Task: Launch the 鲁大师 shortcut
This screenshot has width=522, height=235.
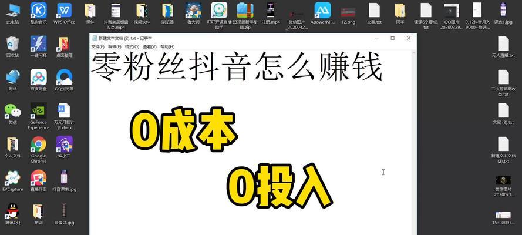Action: [193, 14]
